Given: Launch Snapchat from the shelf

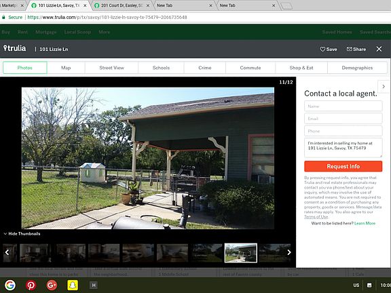Looking at the screenshot, I should 73,285.
